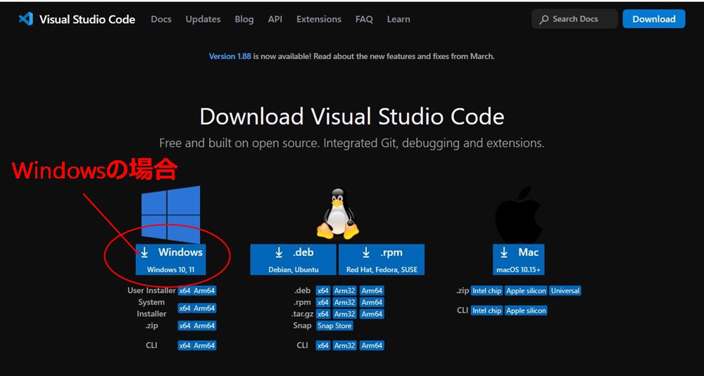Download Mac .zip Intel chip
The height and width of the screenshot is (376, 704).
(486, 291)
